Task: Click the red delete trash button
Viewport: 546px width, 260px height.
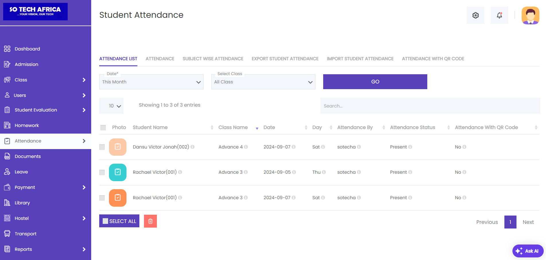Action: [x=150, y=221]
